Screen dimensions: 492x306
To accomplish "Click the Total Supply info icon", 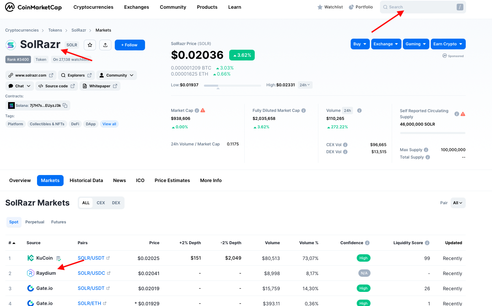I will click(x=428, y=157).
